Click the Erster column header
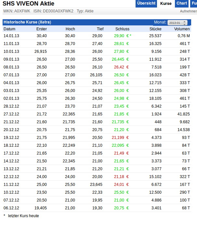The height and width of the screenshot is (225, 197). click(x=42, y=29)
